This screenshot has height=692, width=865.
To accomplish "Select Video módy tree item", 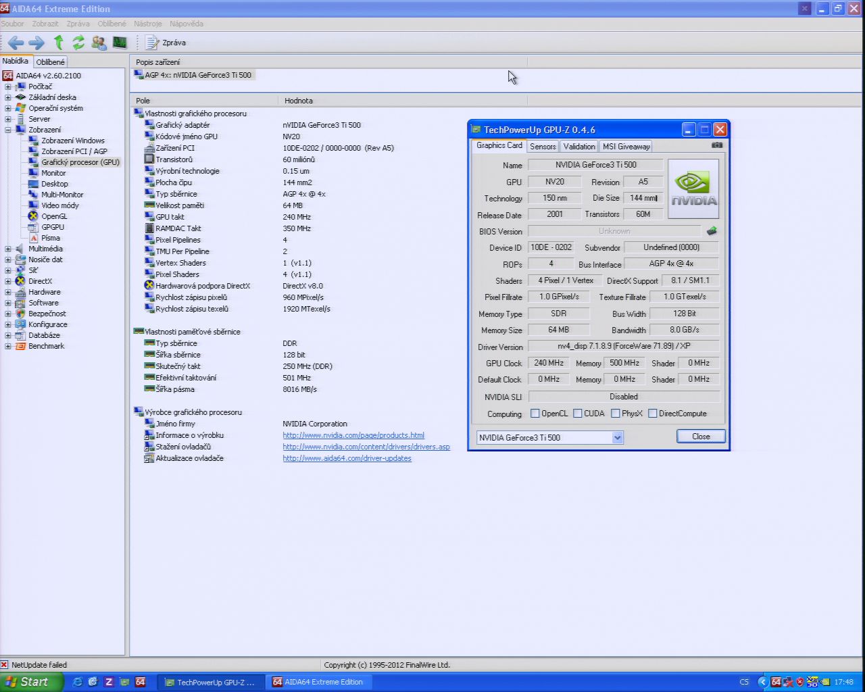I will (53, 205).
